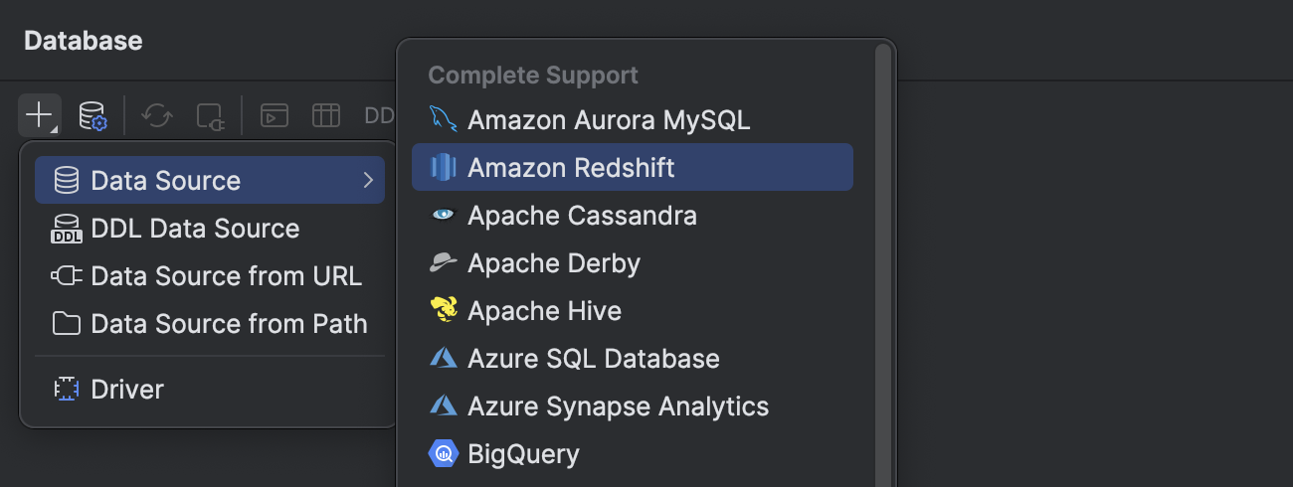This screenshot has height=487, width=1293.
Task: Click the Apache Hive bee icon
Action: (443, 311)
